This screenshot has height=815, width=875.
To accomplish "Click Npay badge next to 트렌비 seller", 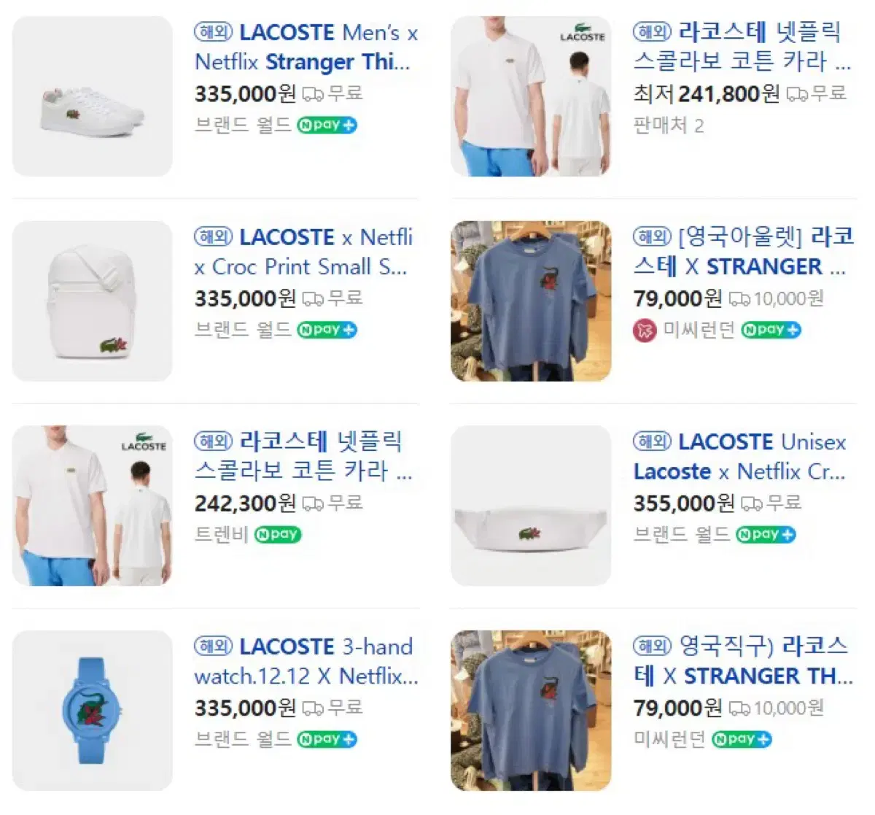I will click(278, 535).
